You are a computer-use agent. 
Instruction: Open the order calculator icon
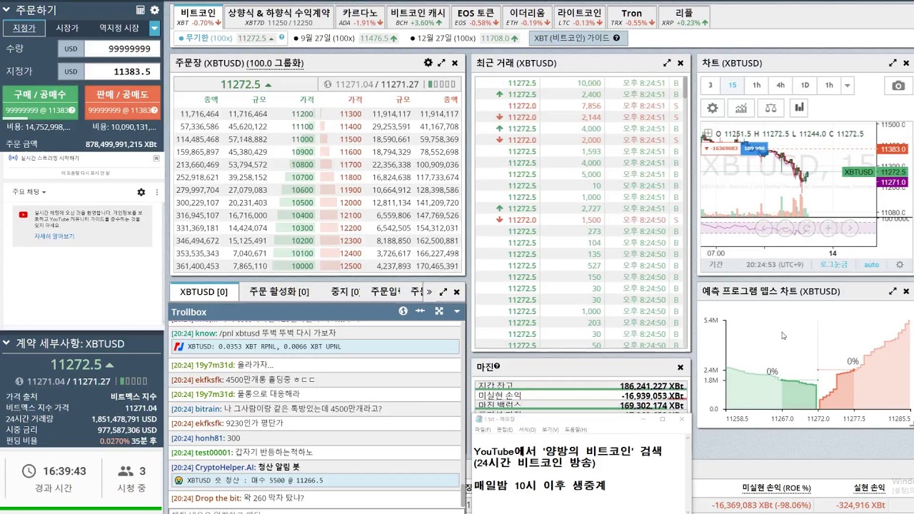tap(141, 11)
